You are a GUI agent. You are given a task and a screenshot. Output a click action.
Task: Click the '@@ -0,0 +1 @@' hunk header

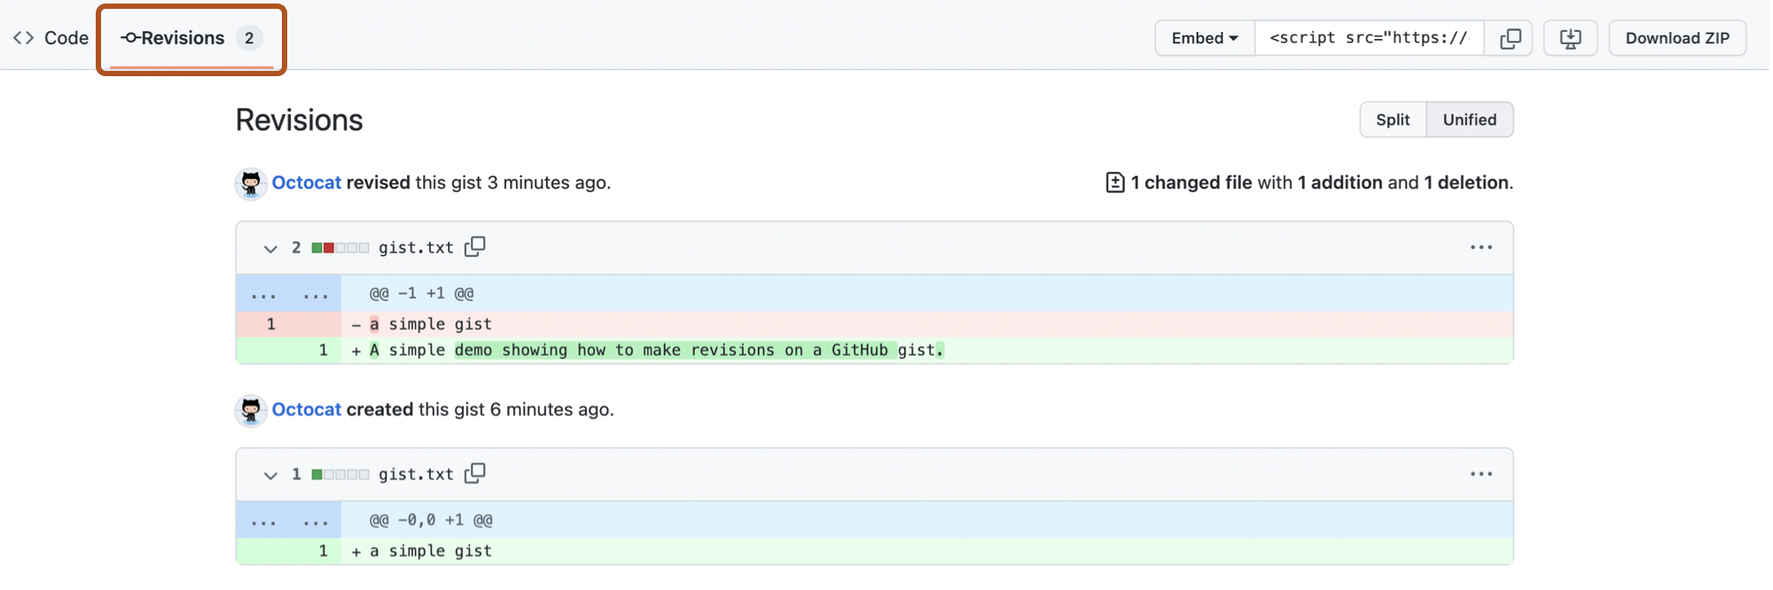coord(431,520)
